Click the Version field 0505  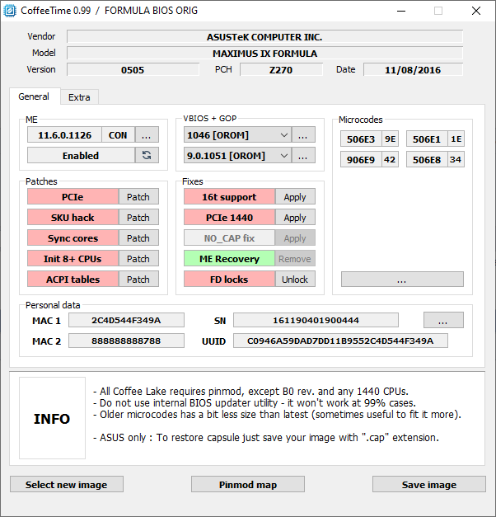(x=133, y=69)
